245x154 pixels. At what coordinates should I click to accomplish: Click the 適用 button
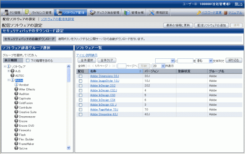click(236, 25)
